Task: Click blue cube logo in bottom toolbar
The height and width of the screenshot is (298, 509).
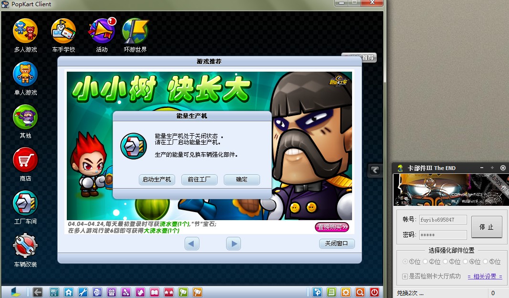Action: coord(16,292)
